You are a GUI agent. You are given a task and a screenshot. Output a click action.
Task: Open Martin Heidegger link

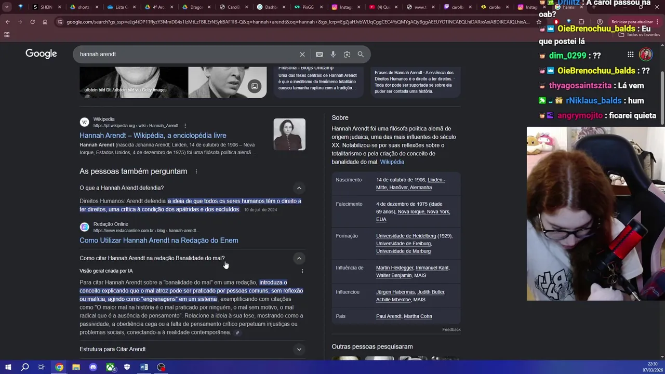[x=394, y=268]
